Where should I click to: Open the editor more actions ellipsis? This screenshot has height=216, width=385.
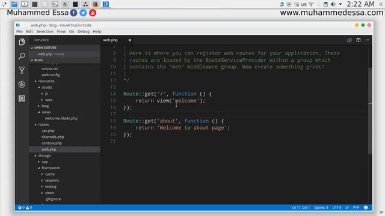368,40
